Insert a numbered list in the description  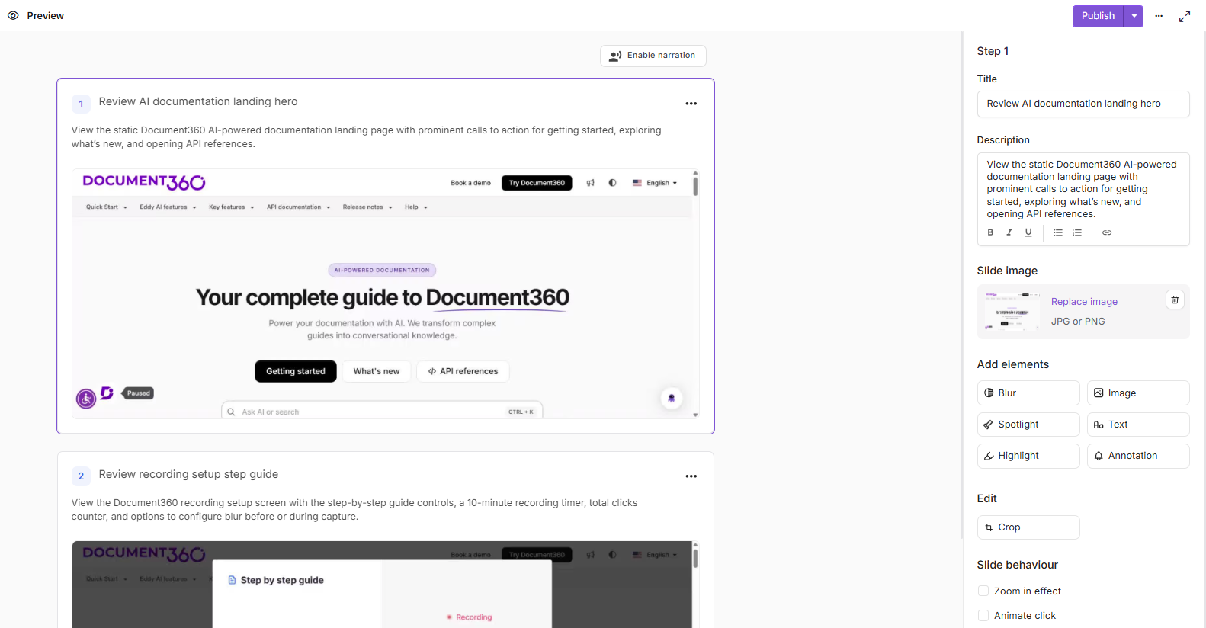[x=1077, y=232]
